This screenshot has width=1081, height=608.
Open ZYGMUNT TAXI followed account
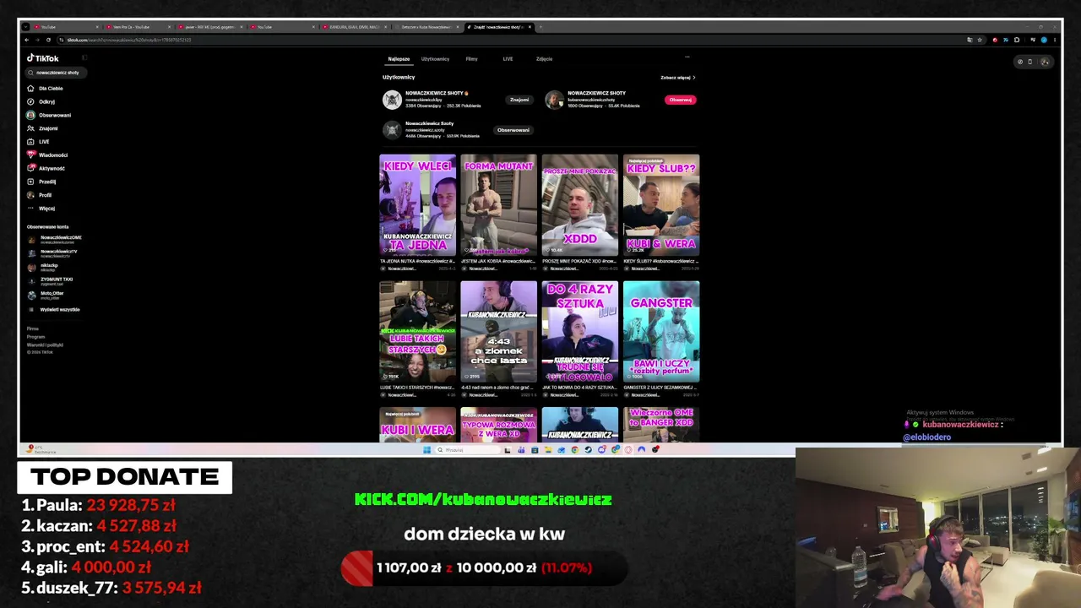click(x=51, y=281)
